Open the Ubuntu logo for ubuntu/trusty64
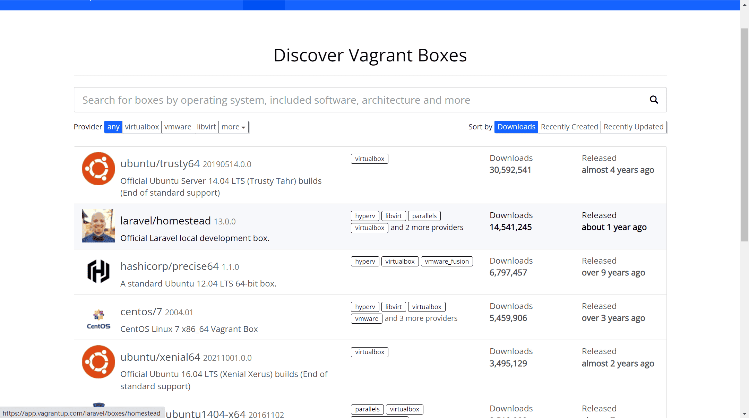Viewport: 749px width, 418px height. coord(98,169)
